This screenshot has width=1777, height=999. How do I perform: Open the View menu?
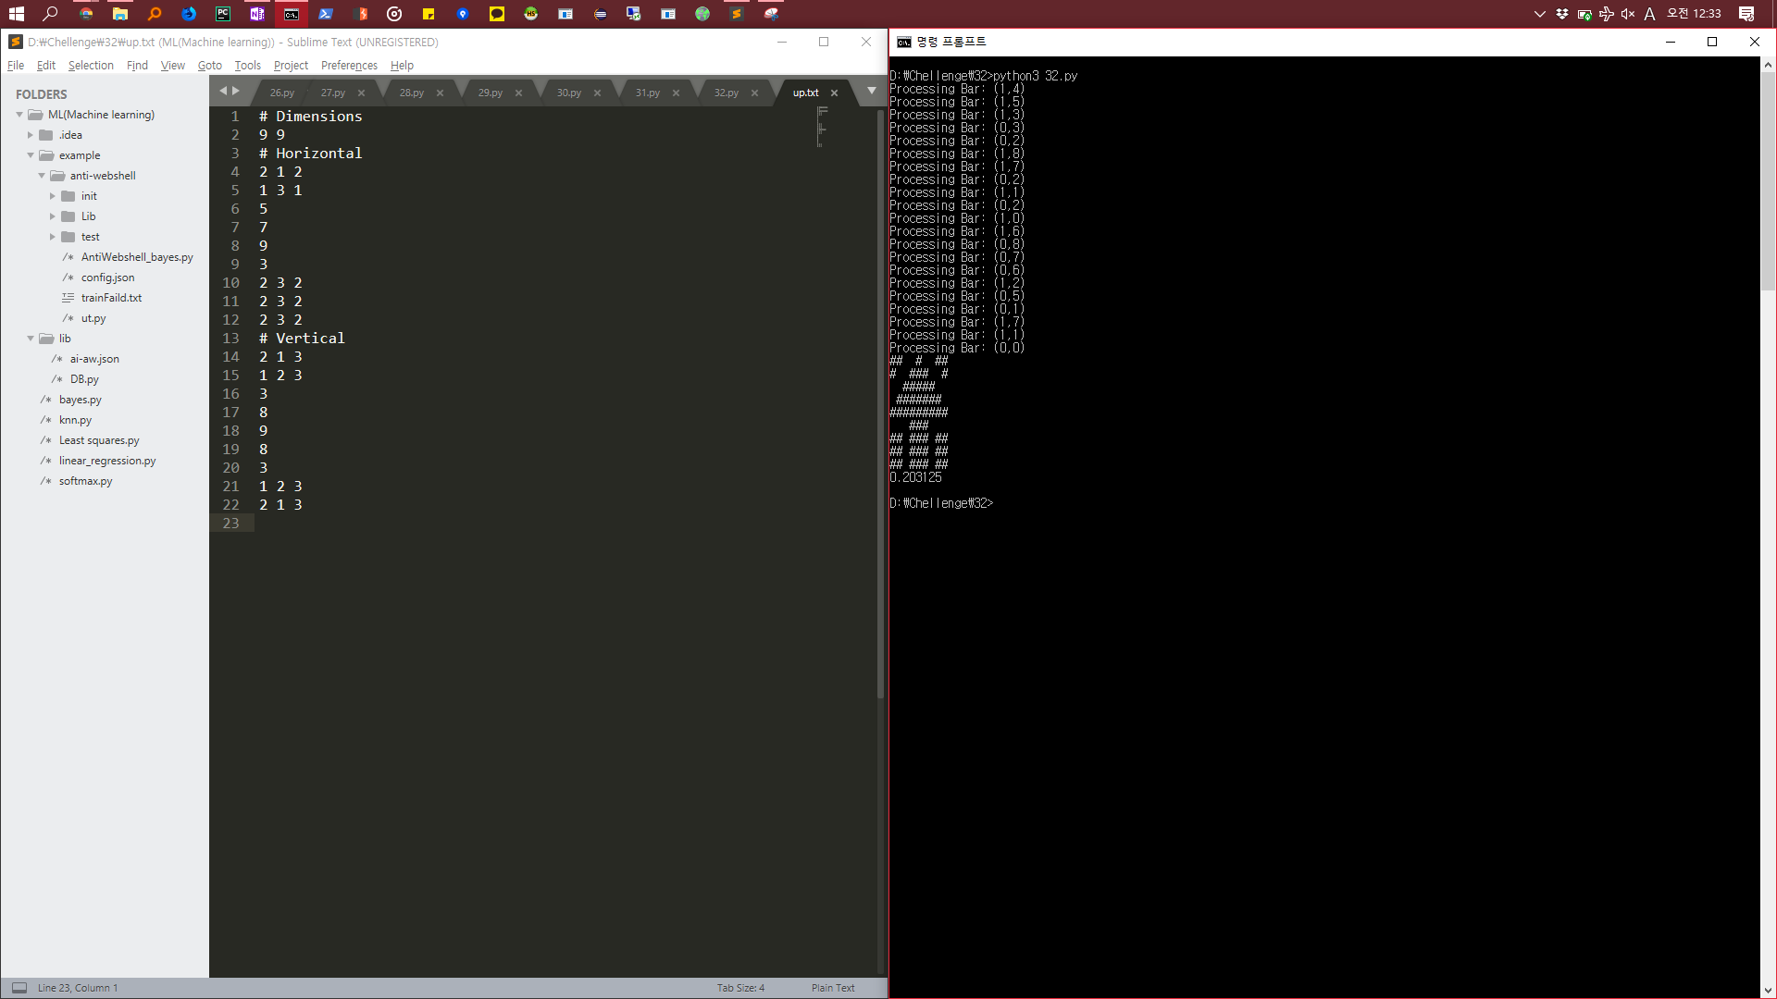173,66
